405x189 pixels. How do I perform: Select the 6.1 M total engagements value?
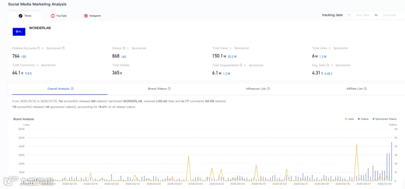tap(216, 73)
